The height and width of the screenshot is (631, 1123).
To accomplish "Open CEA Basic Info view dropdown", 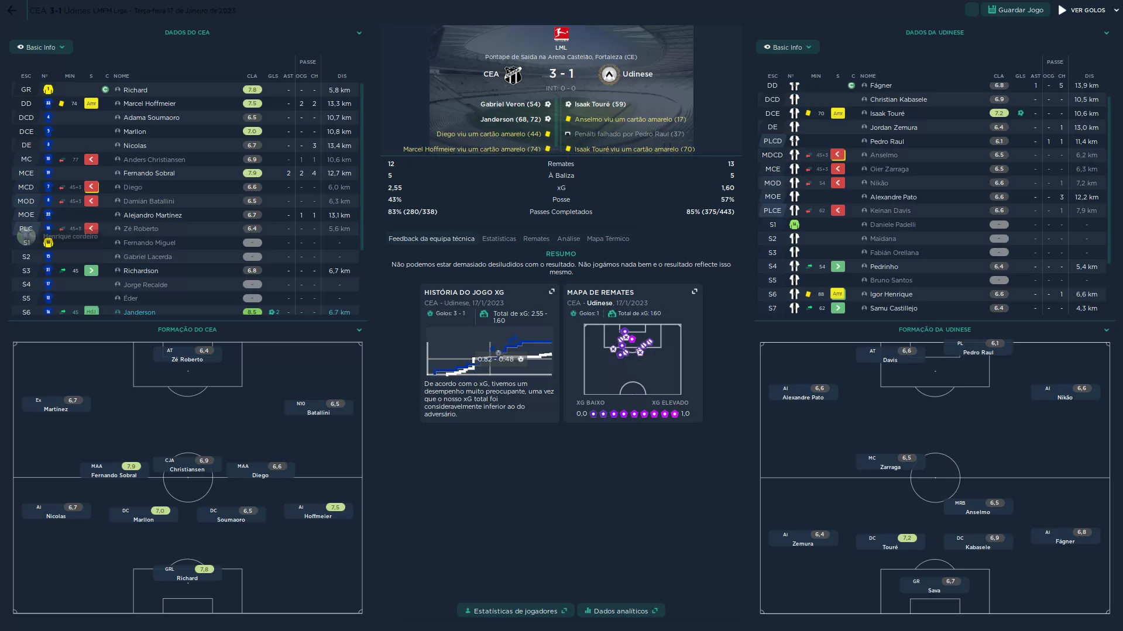I will pyautogui.click(x=41, y=47).
